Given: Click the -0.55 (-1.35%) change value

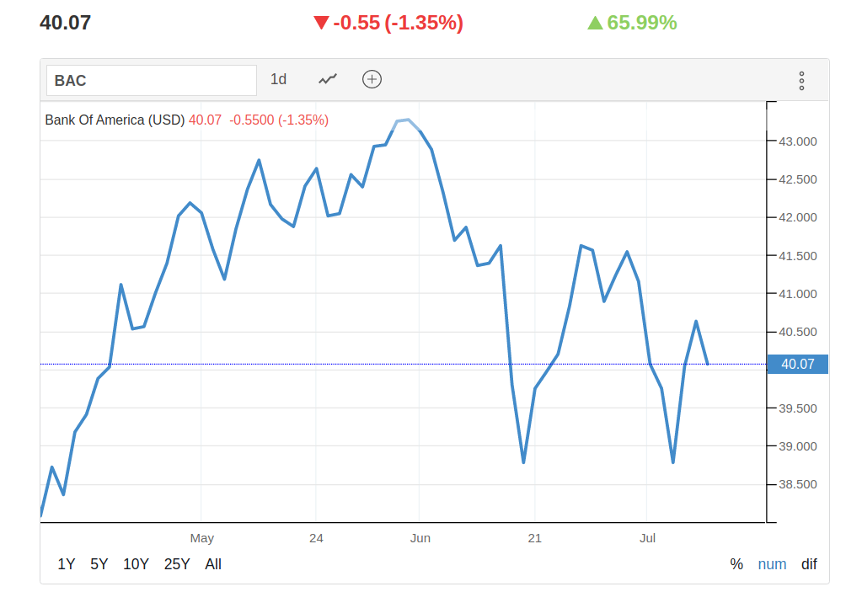Looking at the screenshot, I should pos(398,23).
